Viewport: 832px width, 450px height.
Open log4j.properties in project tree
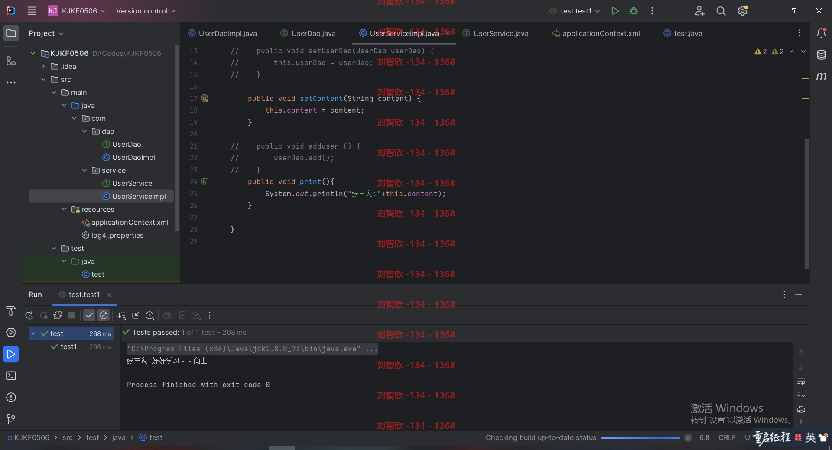[113, 235]
